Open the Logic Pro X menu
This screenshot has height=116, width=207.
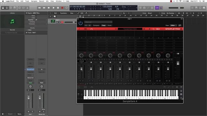click(x=10, y=1)
